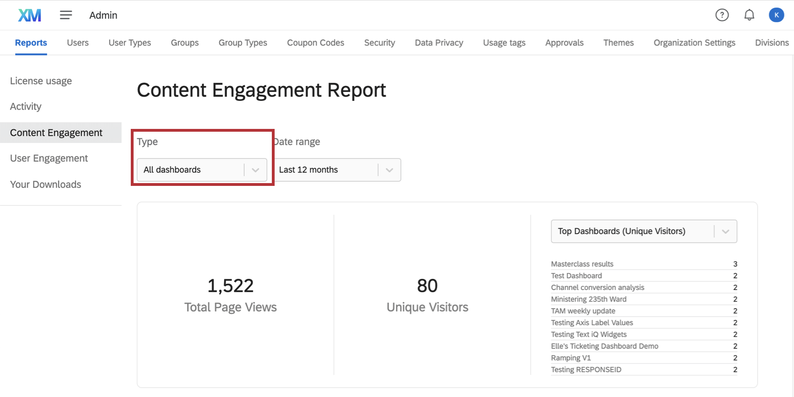Open the hamburger navigation menu
The height and width of the screenshot is (397, 794).
[66, 15]
